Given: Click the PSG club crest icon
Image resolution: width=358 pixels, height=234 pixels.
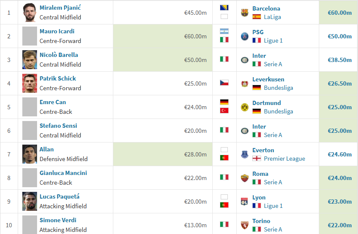Looking at the screenshot, I should 245,36.
